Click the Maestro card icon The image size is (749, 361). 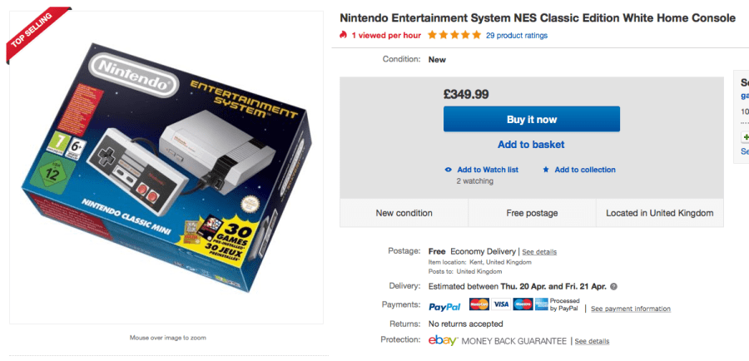pos(522,304)
